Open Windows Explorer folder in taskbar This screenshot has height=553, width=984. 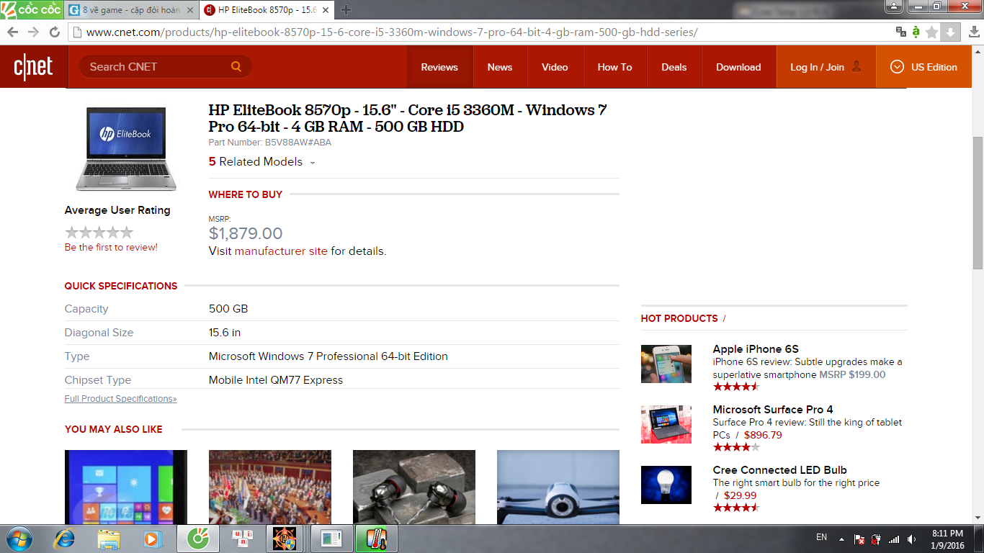click(x=109, y=539)
